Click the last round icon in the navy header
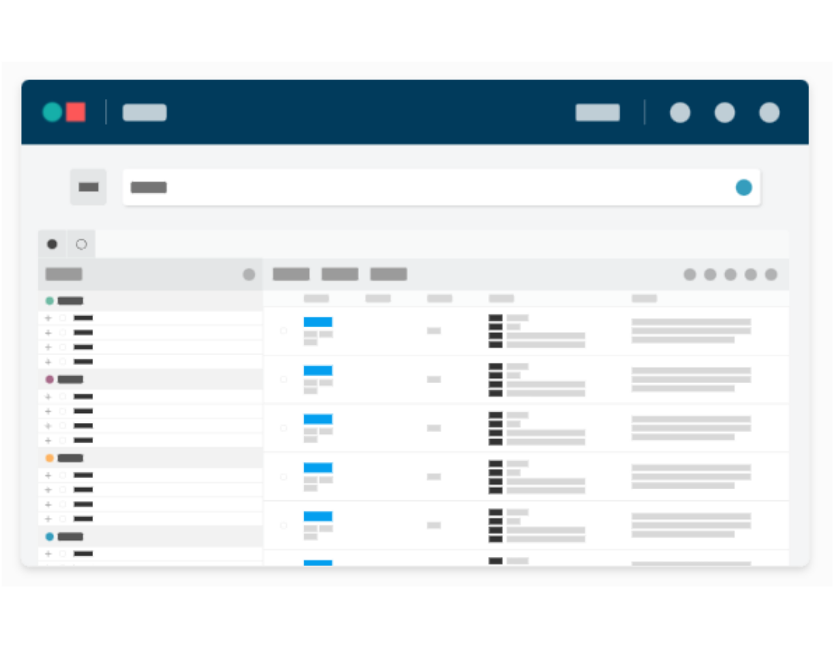834x648 pixels. point(769,113)
